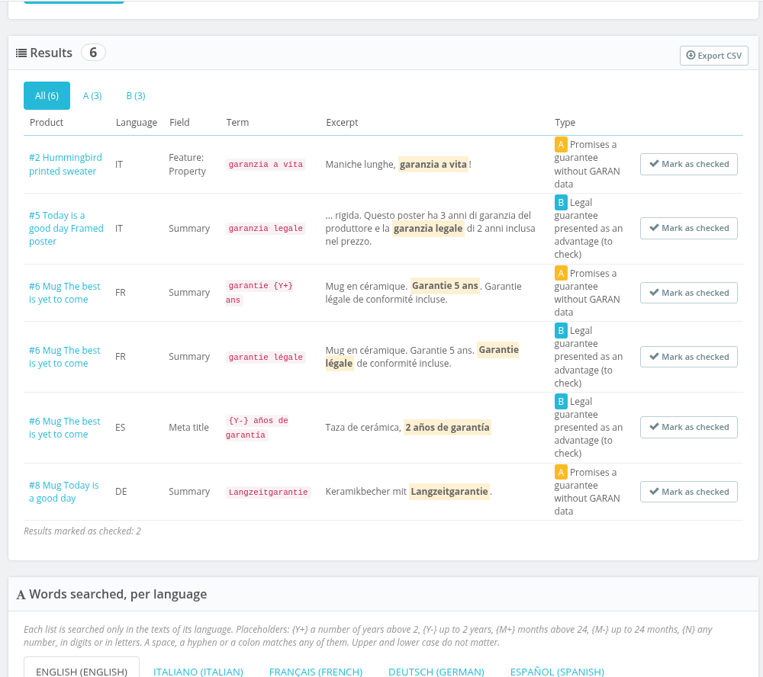This screenshot has width=763, height=677.
Task: Switch to the B (3) tab
Action: (136, 96)
